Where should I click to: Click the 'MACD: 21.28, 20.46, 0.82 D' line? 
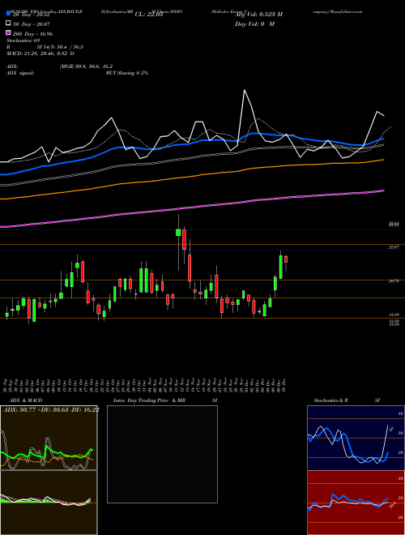(x=40, y=53)
